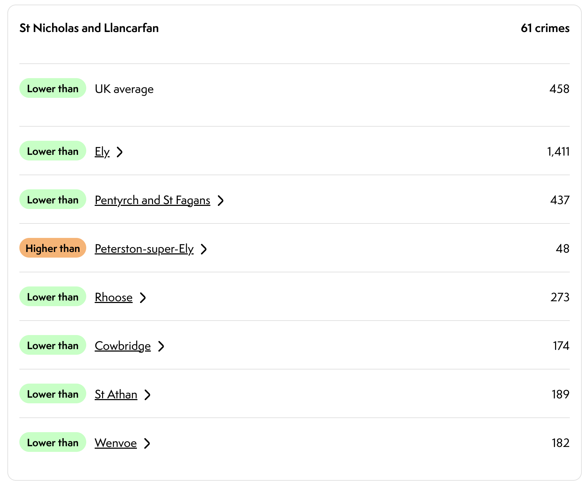
Task: Click Lower than badge for UK average
Action: [53, 88]
